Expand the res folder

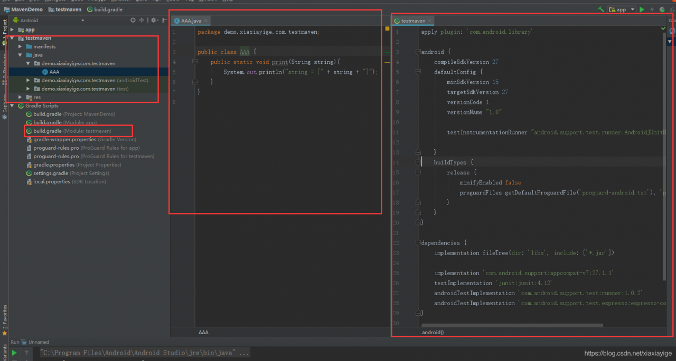(x=21, y=97)
